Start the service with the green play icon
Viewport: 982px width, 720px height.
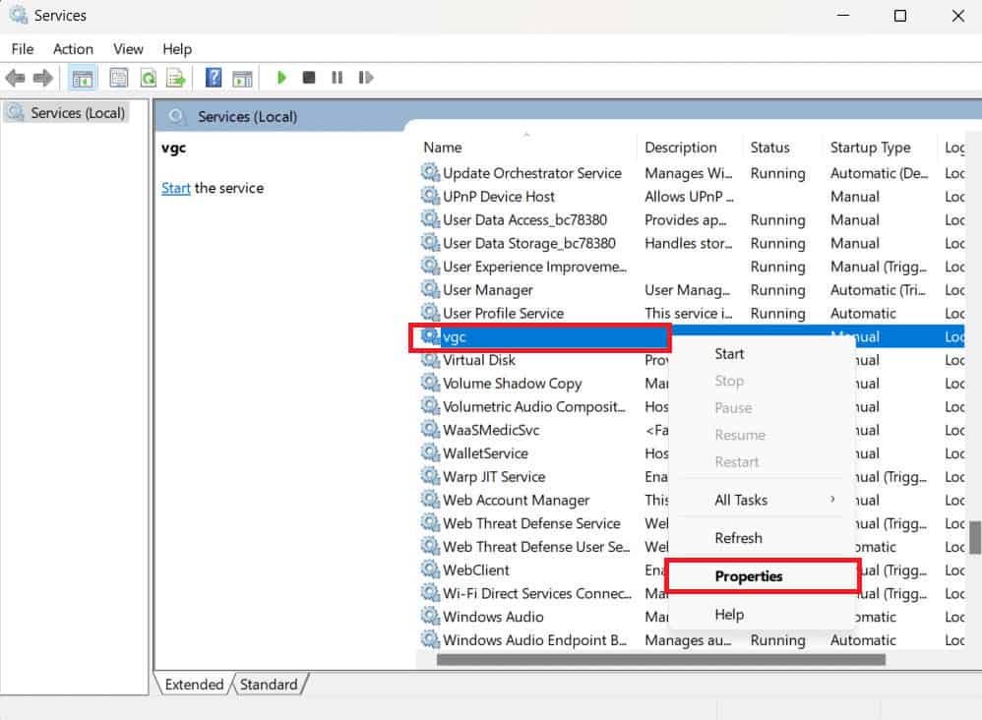pos(282,78)
